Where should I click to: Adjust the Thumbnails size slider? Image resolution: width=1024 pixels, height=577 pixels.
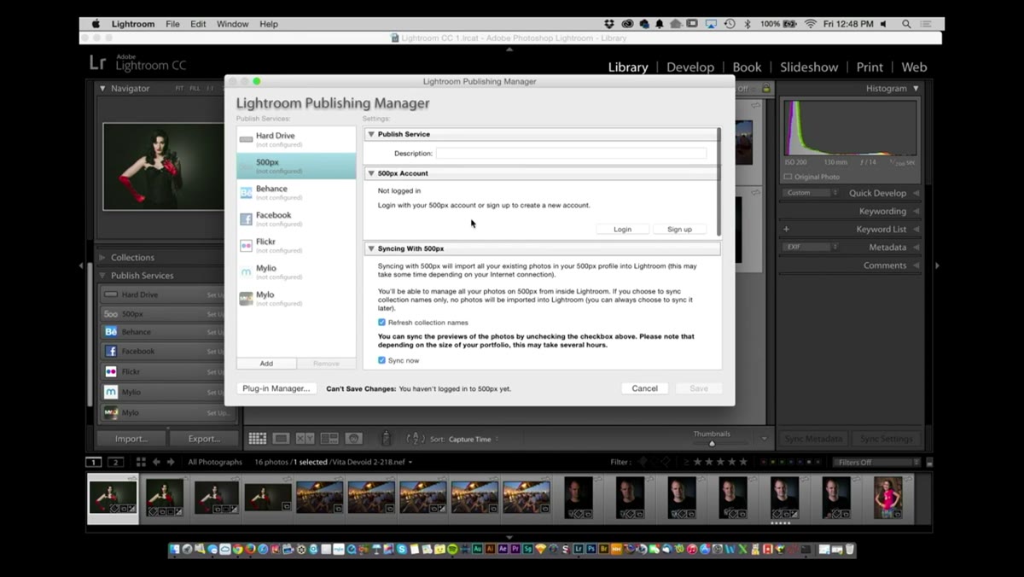(712, 443)
